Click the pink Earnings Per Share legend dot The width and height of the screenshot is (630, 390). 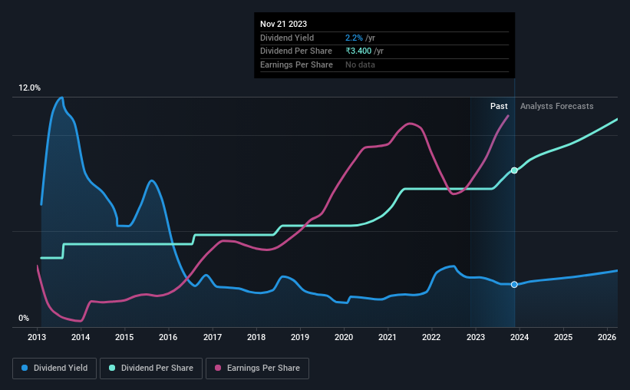point(218,368)
